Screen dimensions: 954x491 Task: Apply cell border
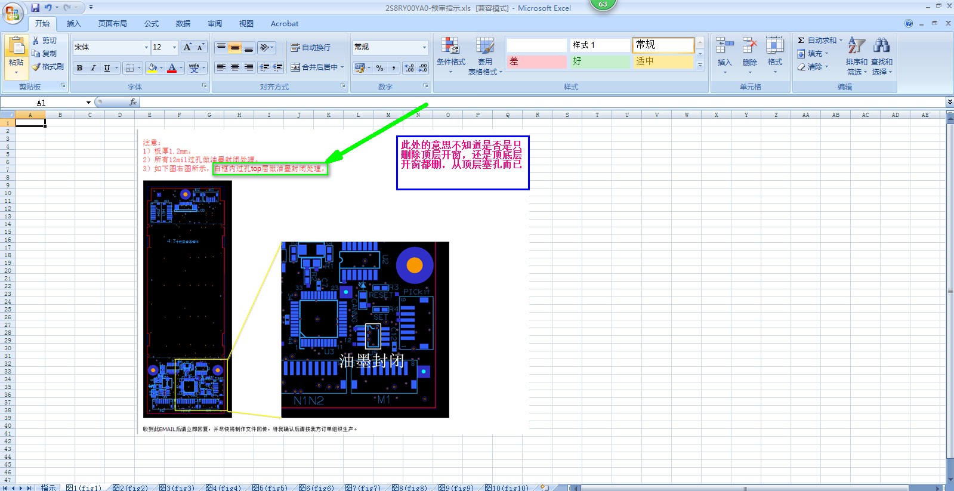pyautogui.click(x=129, y=68)
